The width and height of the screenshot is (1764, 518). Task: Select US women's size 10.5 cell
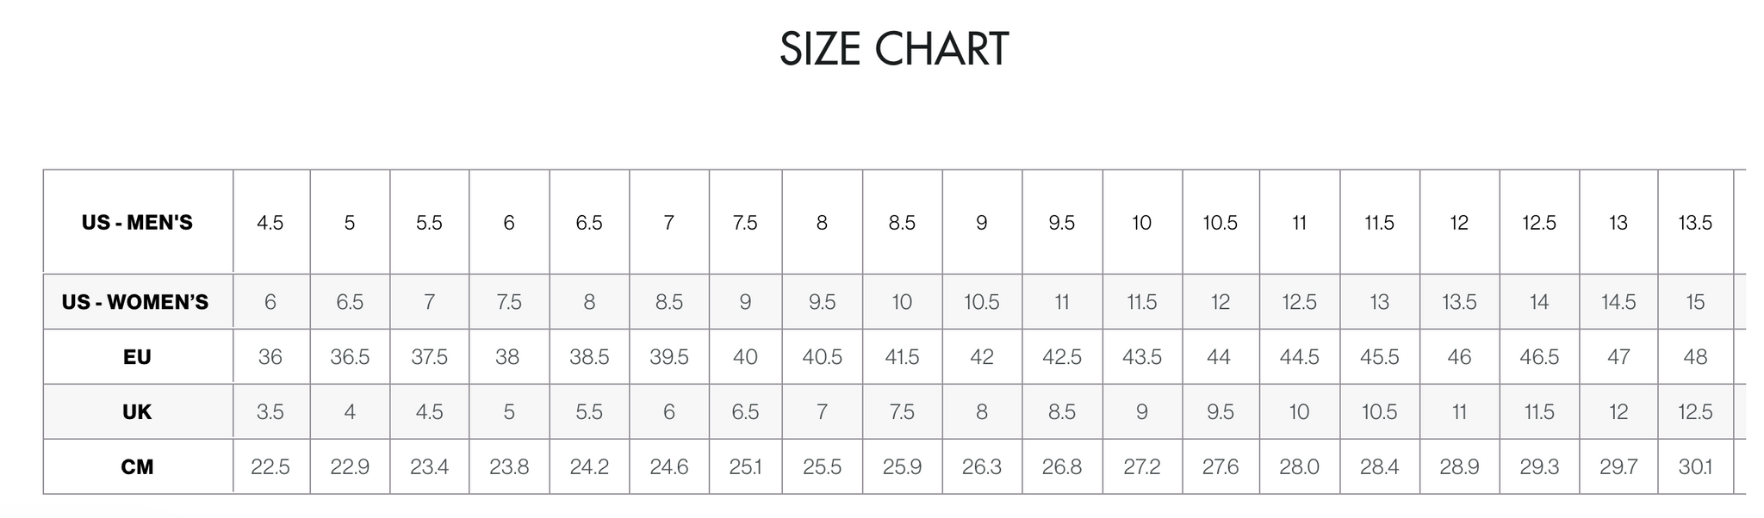(x=982, y=302)
